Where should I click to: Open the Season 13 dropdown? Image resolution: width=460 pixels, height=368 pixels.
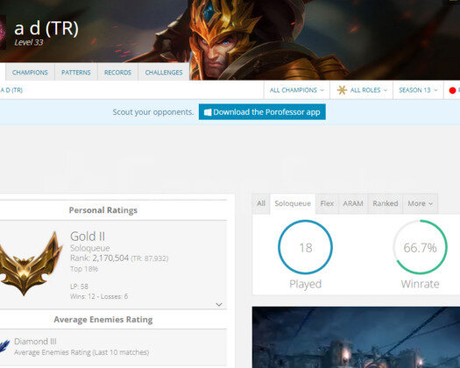click(x=418, y=90)
